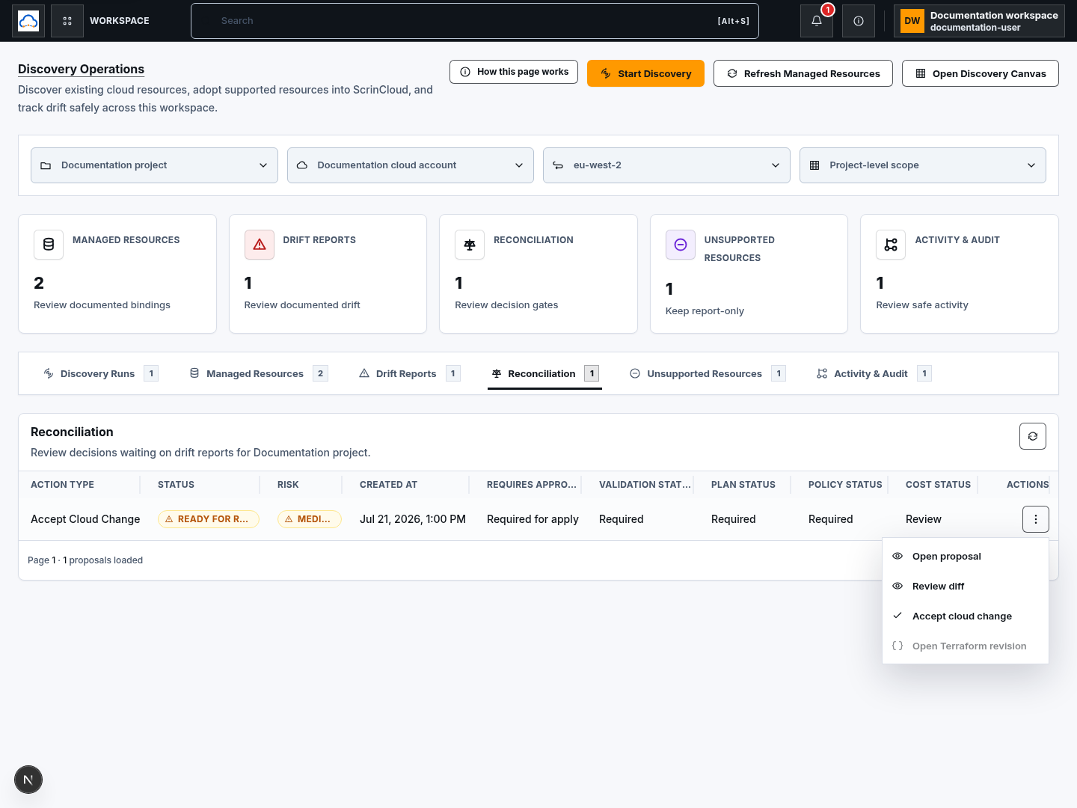Open the eu-west-2 region dropdown
Viewport: 1077px width, 808px height.
point(666,165)
